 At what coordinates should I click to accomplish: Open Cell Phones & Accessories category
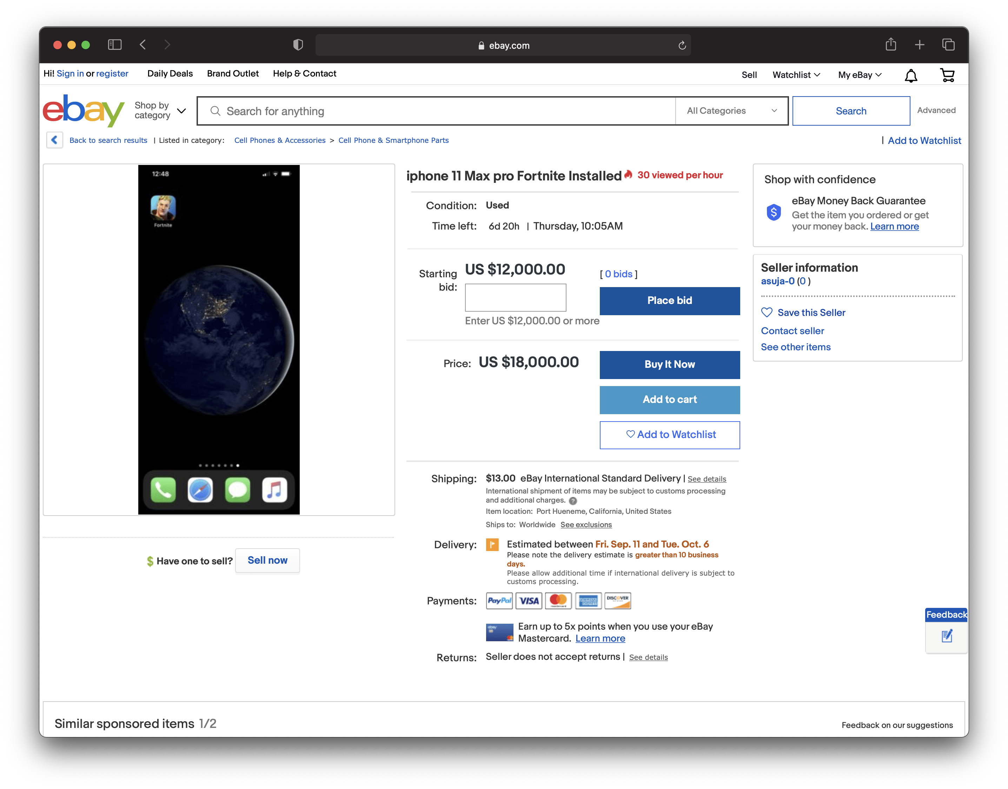[x=279, y=140]
